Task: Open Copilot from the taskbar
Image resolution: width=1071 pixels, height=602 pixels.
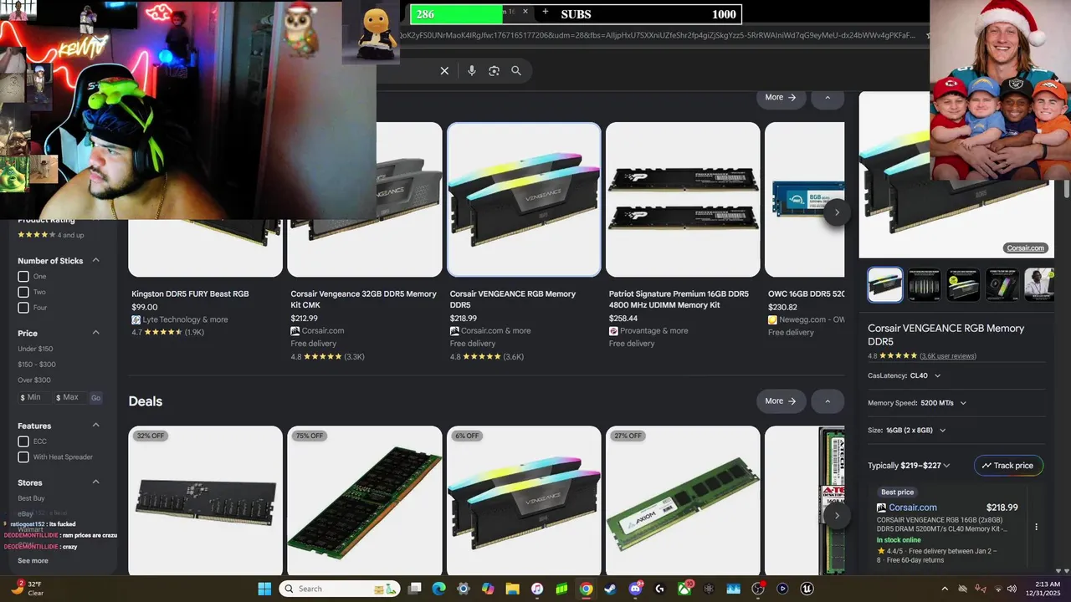Action: (x=488, y=589)
